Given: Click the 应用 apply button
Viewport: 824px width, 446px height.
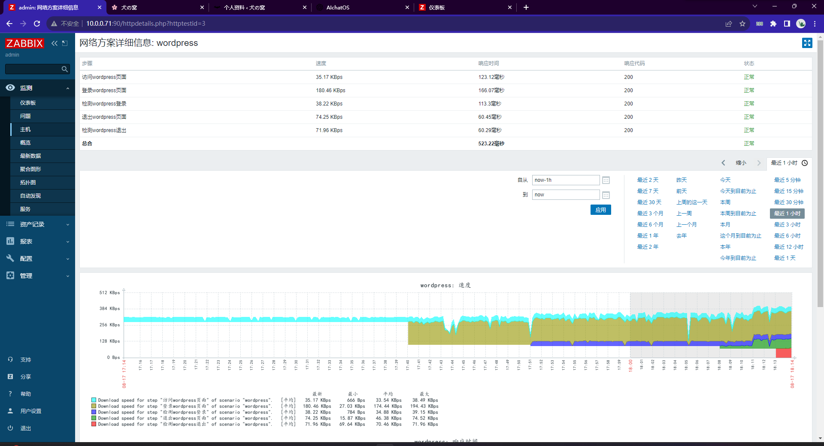Looking at the screenshot, I should 601,210.
